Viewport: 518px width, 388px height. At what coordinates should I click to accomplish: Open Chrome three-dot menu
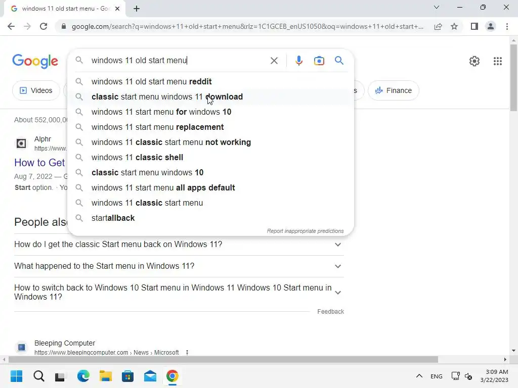507,26
